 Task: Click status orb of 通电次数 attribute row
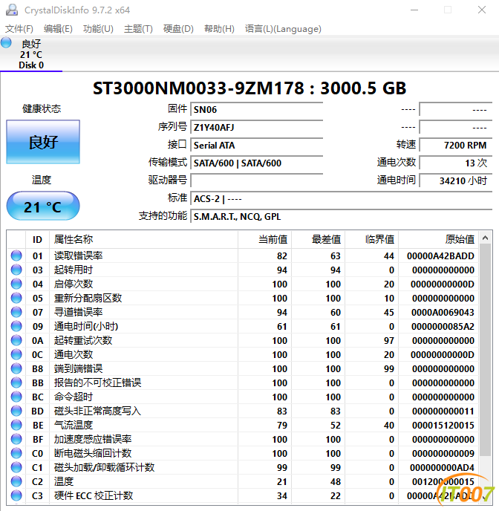coord(16,355)
